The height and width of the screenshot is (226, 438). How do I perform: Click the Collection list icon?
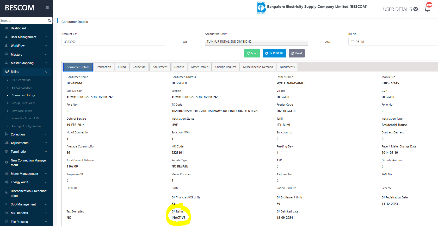click(x=7, y=134)
